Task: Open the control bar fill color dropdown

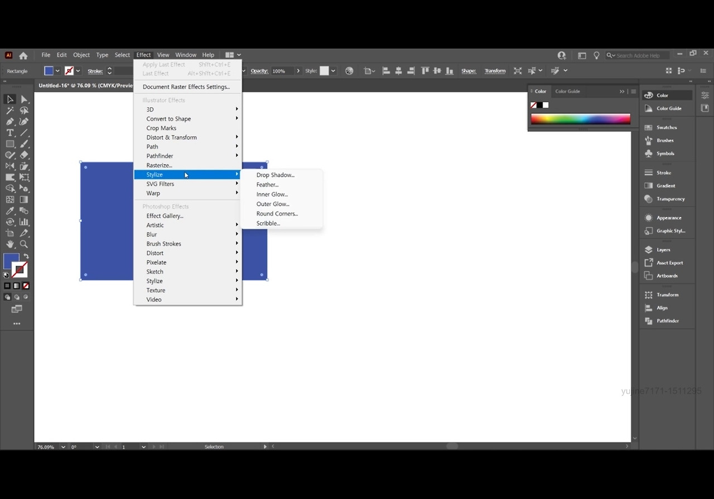Action: (x=57, y=71)
